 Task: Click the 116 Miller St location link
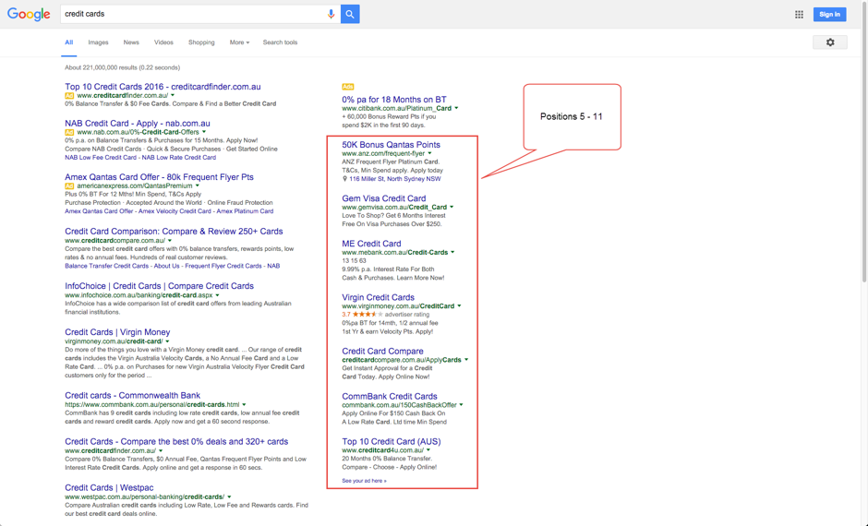point(394,179)
